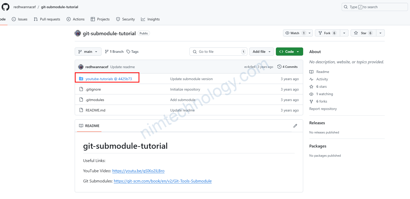View the 1 Branch list
The width and height of the screenshot is (410, 199).
point(114,52)
